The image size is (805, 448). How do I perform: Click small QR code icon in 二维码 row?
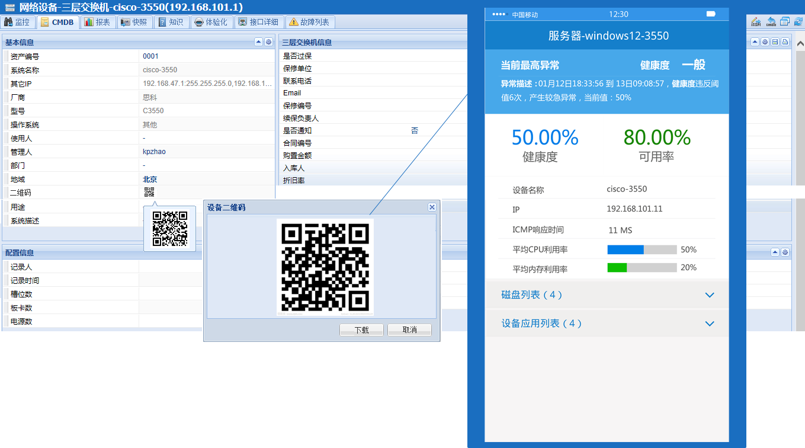coord(149,192)
